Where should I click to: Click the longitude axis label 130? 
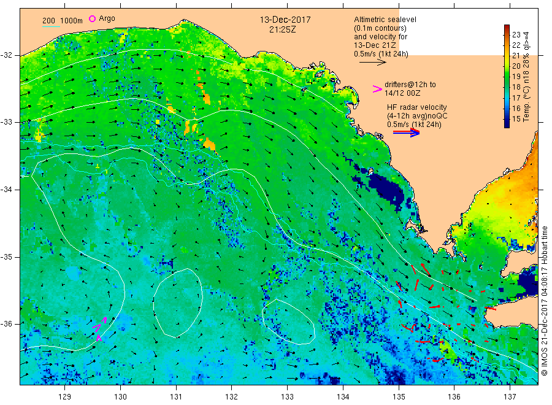pos(120,397)
